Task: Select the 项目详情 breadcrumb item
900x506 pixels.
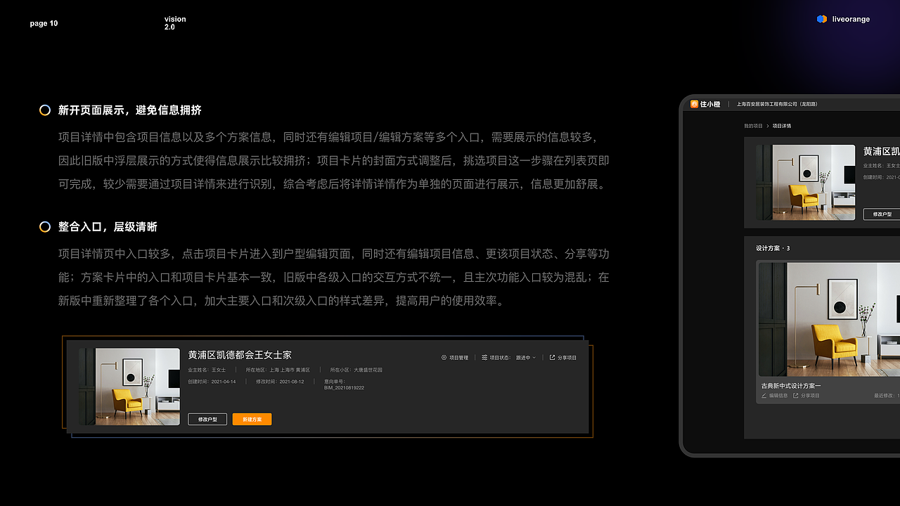Action: pyautogui.click(x=783, y=125)
